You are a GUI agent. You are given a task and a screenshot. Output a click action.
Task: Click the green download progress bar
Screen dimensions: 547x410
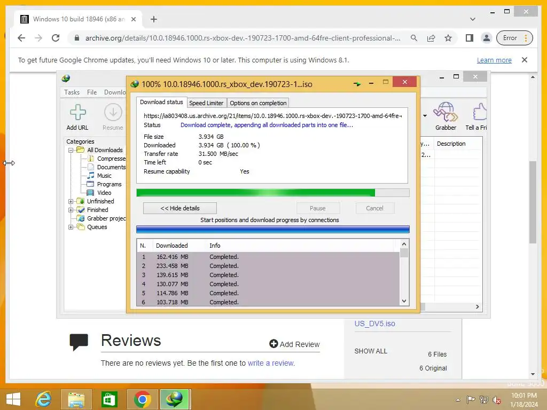(273, 193)
